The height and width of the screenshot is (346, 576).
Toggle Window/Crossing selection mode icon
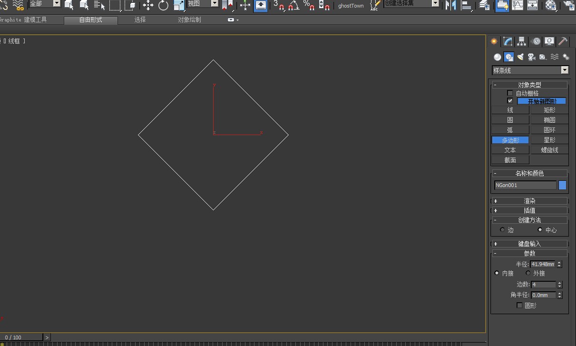[130, 5]
